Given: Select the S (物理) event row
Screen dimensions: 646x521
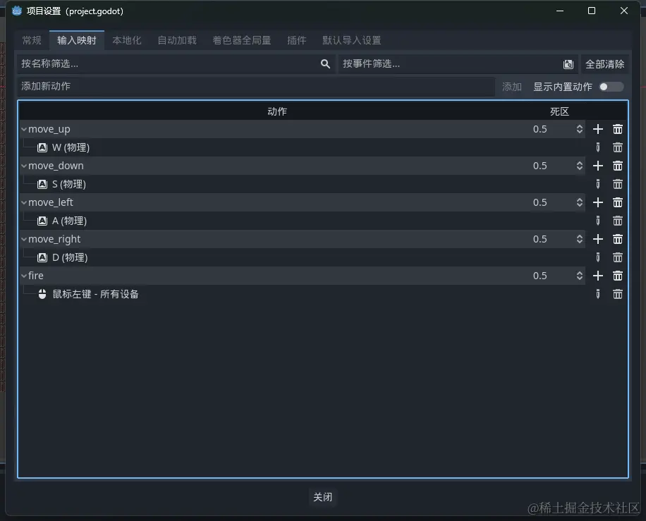Looking at the screenshot, I should [x=303, y=184].
